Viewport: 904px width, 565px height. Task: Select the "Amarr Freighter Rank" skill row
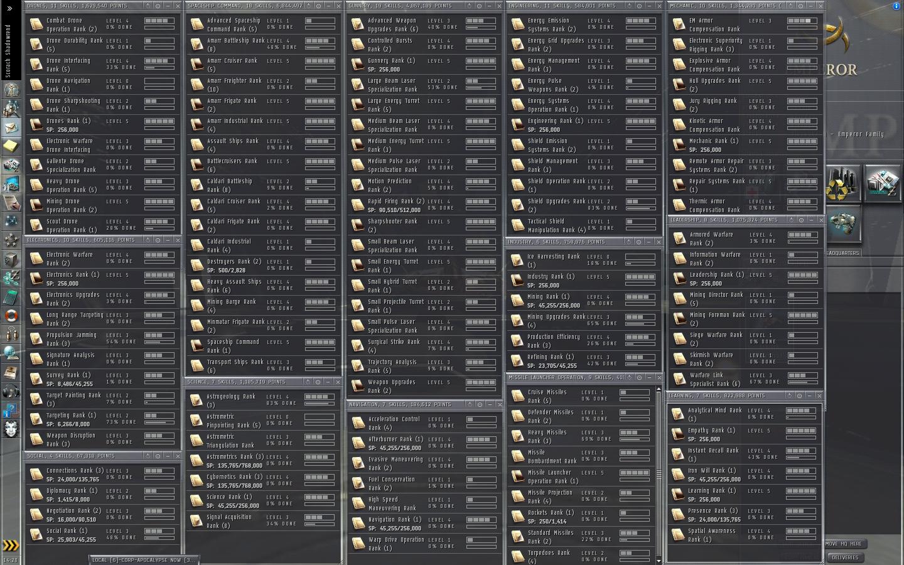coord(263,85)
